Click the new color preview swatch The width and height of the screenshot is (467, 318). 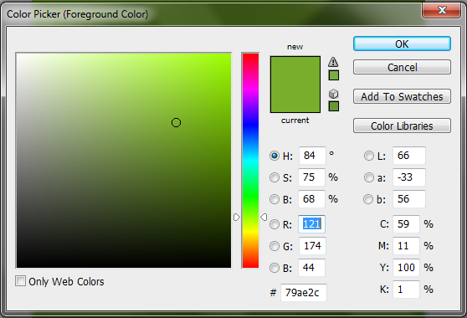(x=295, y=70)
